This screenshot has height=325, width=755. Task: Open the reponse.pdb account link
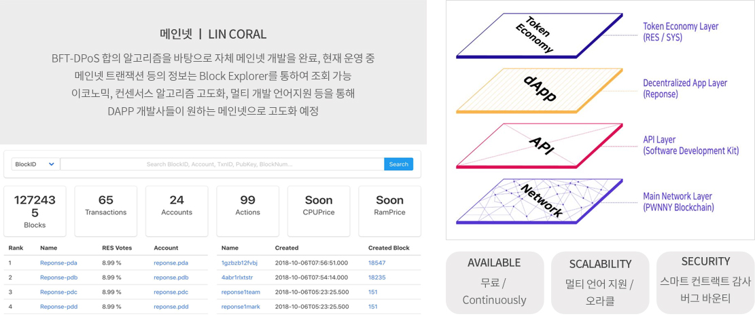(x=171, y=278)
